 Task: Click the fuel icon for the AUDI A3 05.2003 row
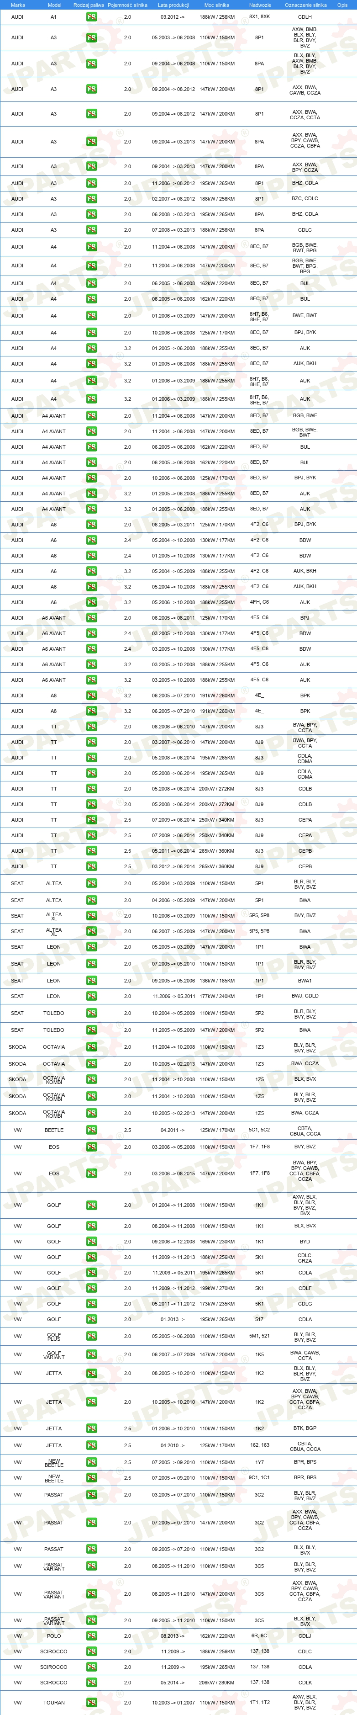tap(92, 38)
